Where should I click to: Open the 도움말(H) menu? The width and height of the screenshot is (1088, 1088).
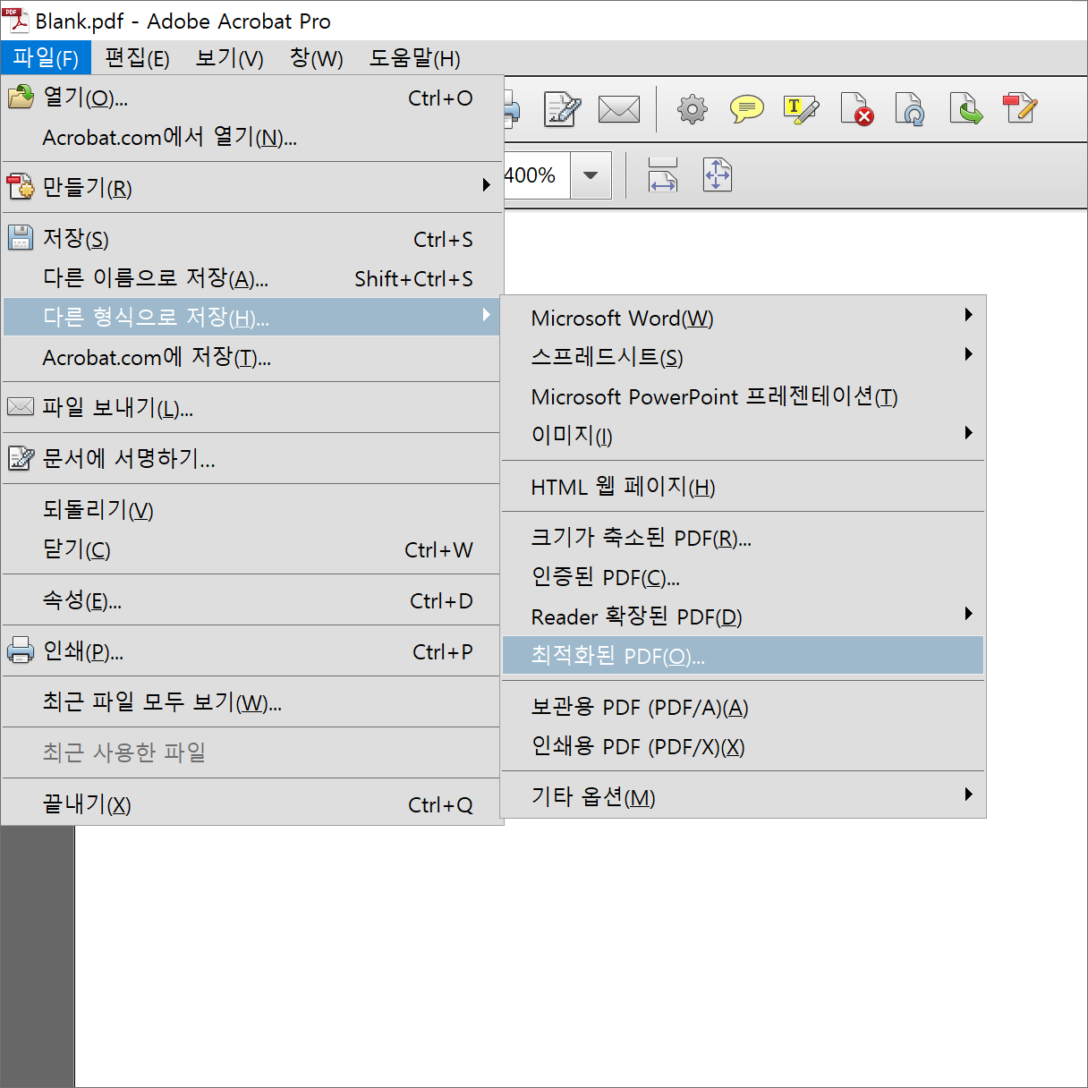[x=415, y=58]
